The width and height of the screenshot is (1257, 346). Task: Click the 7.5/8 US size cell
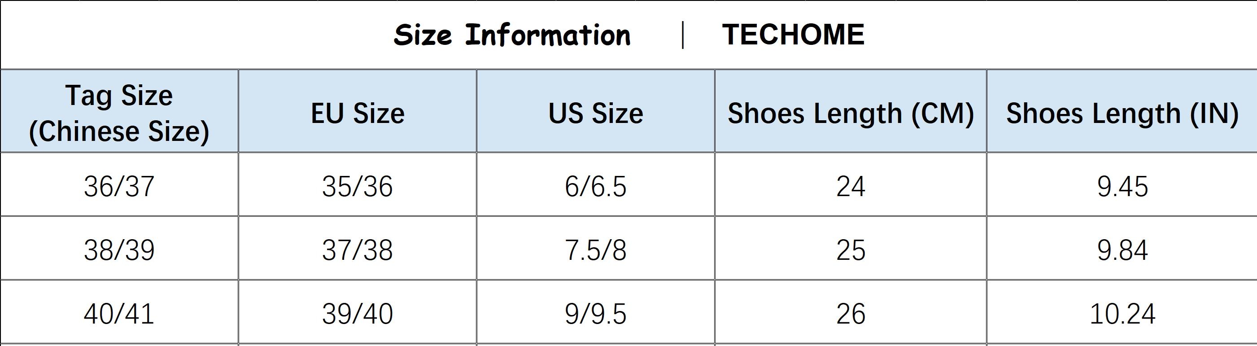point(595,250)
